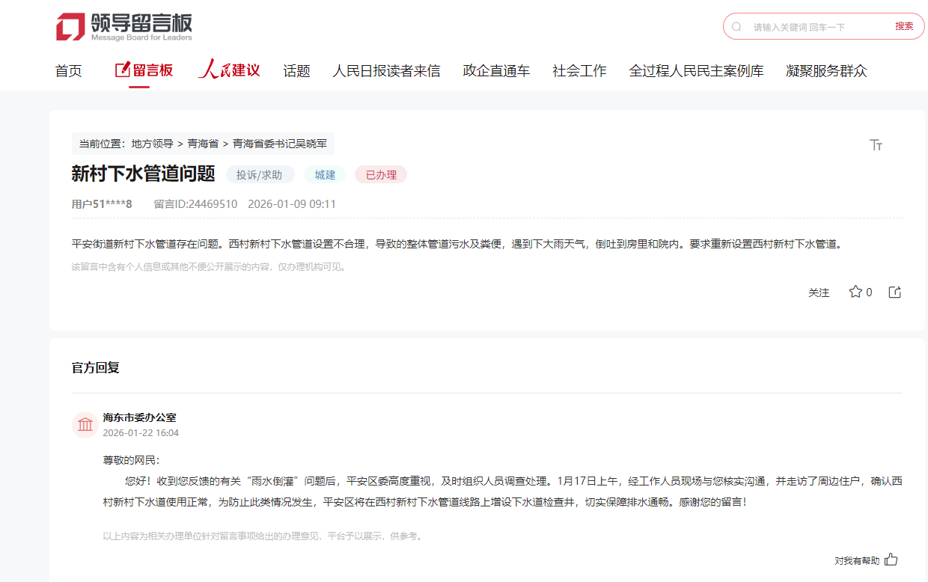Open the 留言板 tab
This screenshot has width=928, height=582.
(x=144, y=70)
